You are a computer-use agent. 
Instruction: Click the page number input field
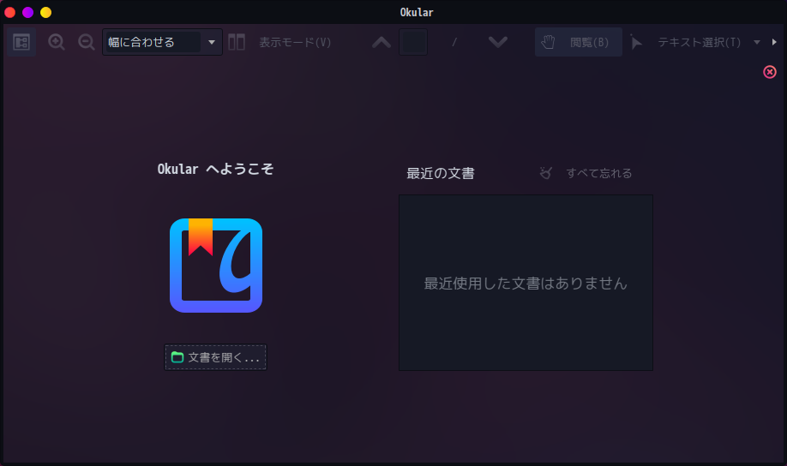413,42
